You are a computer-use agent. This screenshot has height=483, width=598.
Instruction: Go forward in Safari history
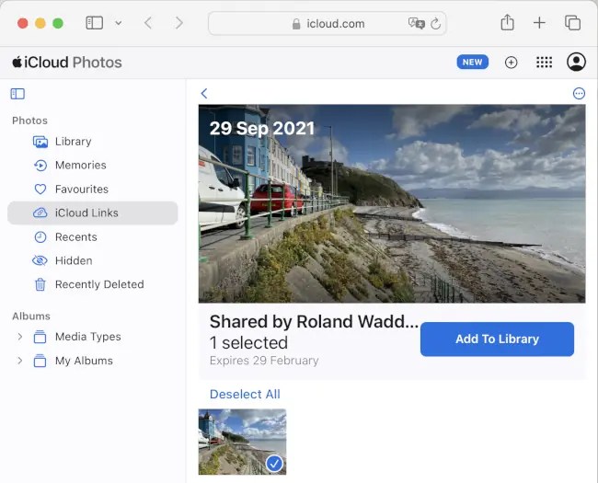click(178, 23)
